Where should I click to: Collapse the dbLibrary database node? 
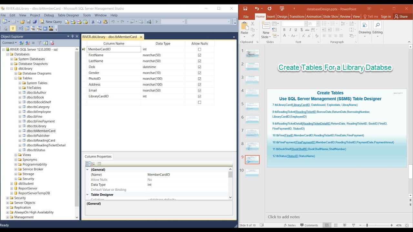pyautogui.click(x=12, y=69)
